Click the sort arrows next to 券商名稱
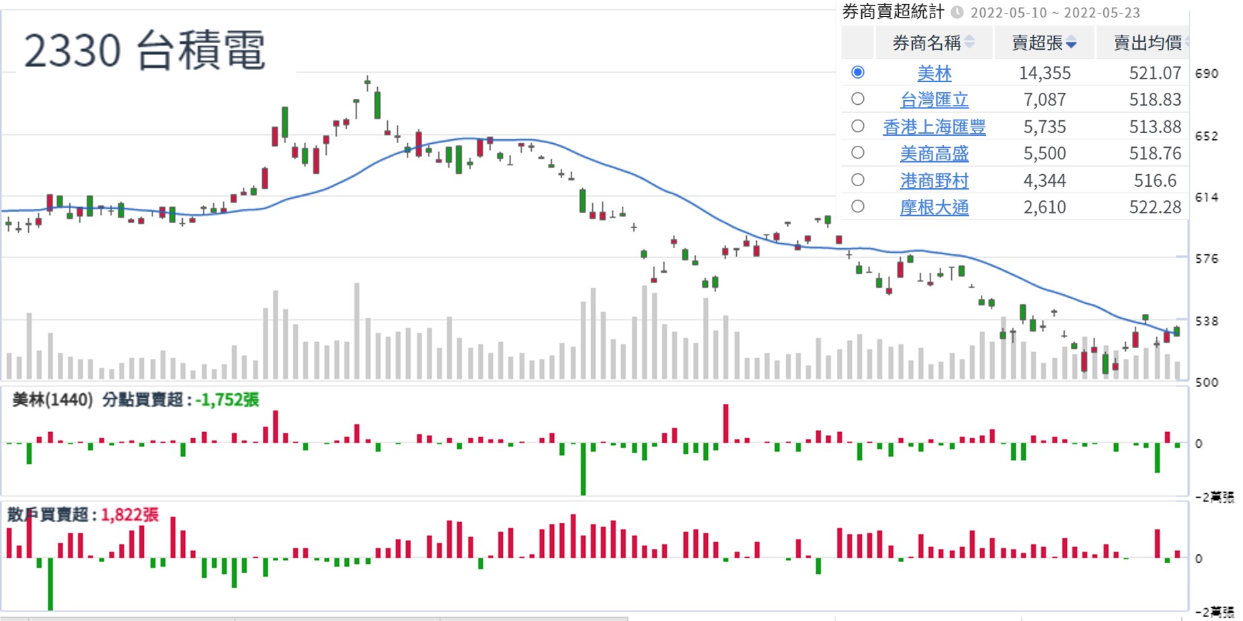Screen dimensions: 1243x621 coord(969,42)
